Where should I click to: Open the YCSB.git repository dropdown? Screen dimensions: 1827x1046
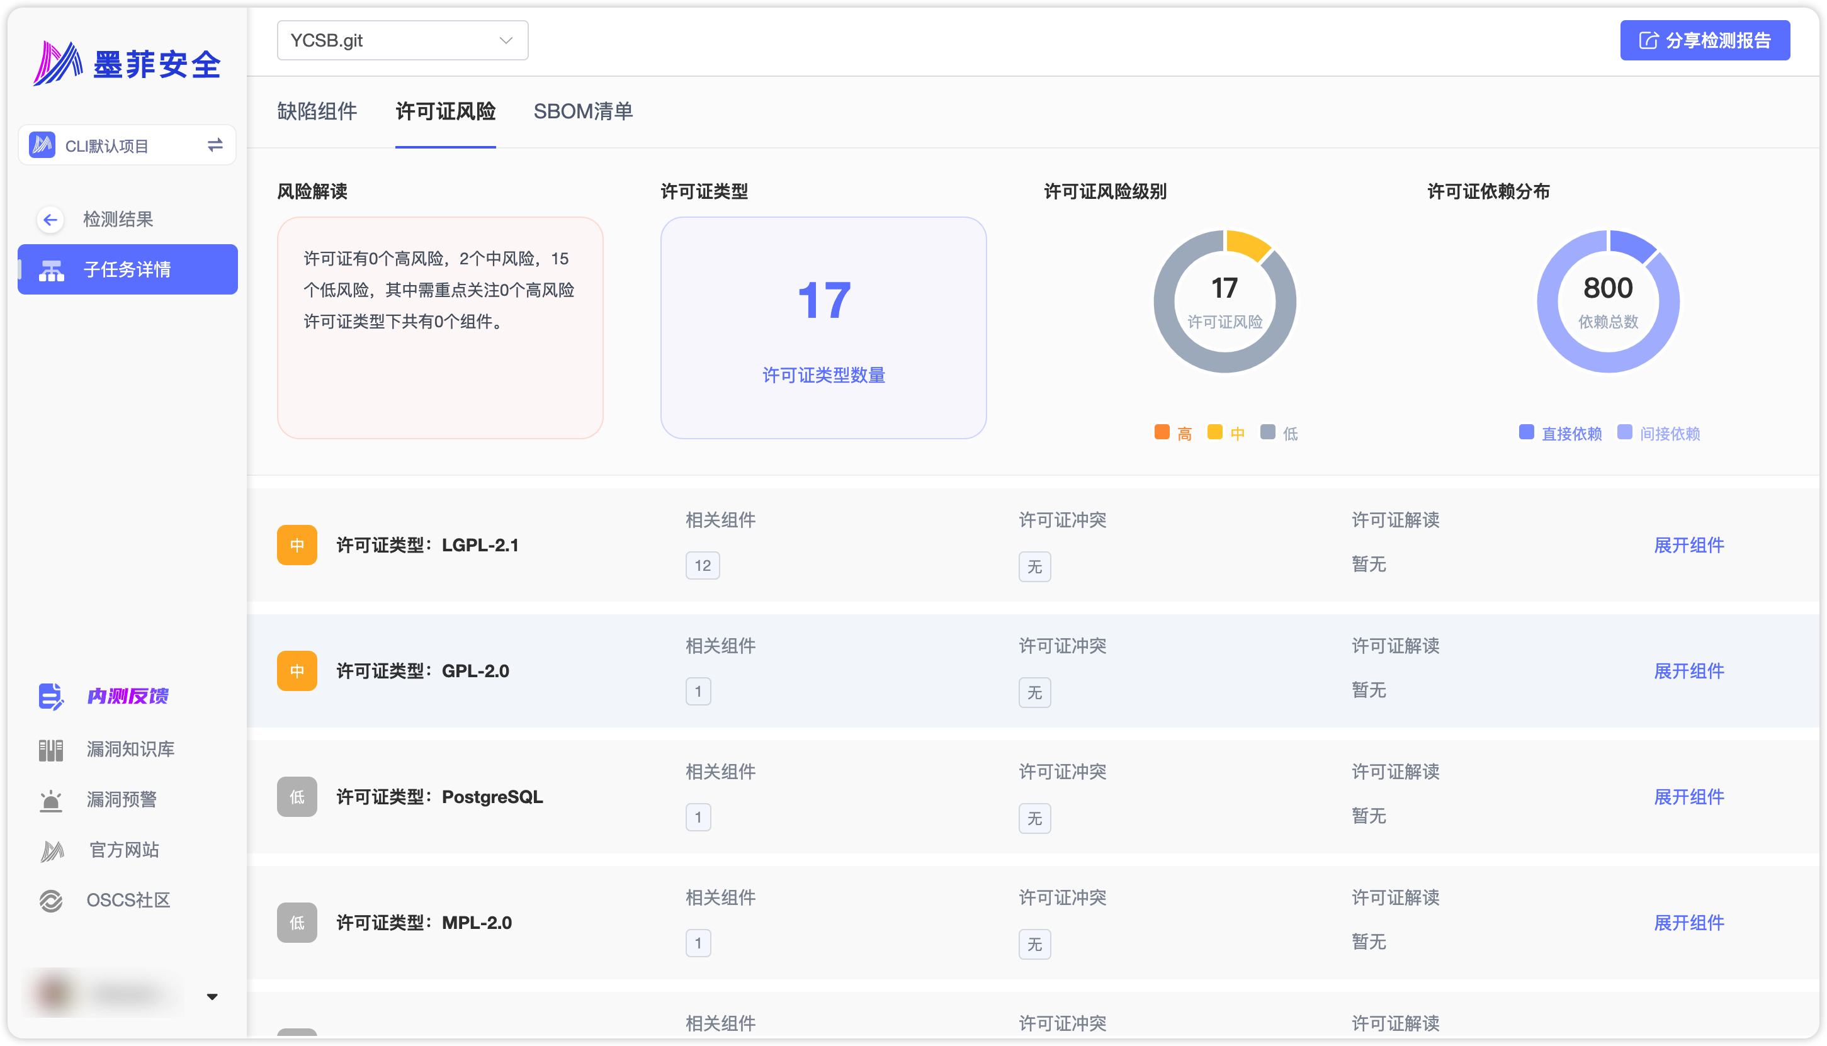(x=402, y=41)
